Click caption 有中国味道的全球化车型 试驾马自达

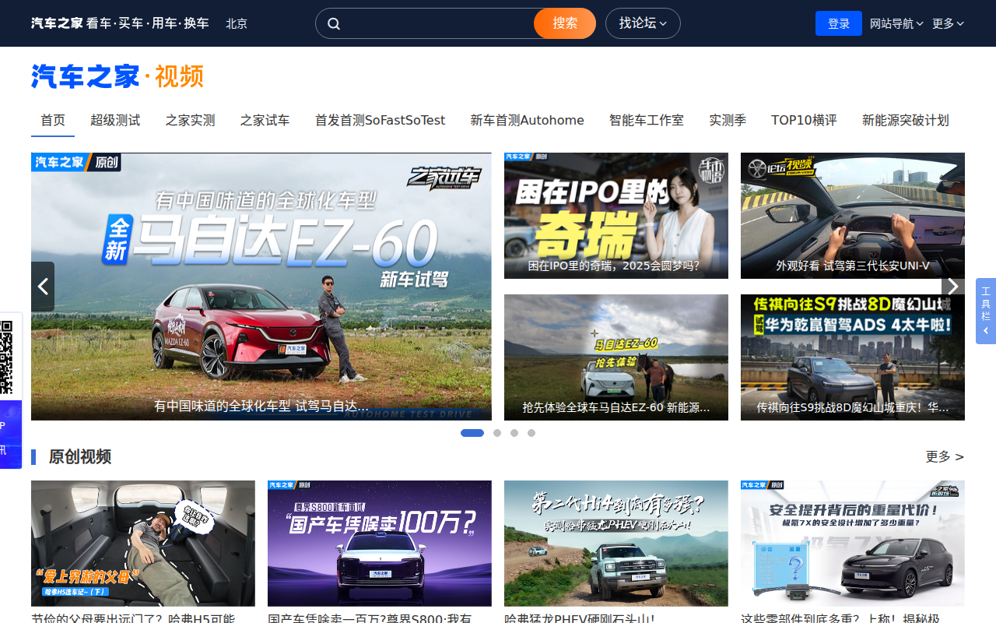point(261,406)
